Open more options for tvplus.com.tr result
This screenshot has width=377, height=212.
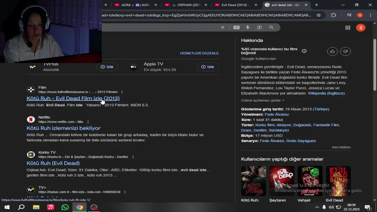(125, 192)
